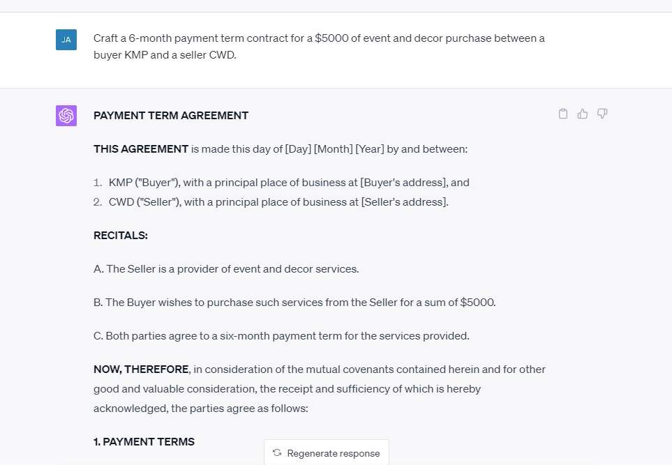
Task: Select the PAYMENT TERM AGREEMENT heading
Action: 171,116
